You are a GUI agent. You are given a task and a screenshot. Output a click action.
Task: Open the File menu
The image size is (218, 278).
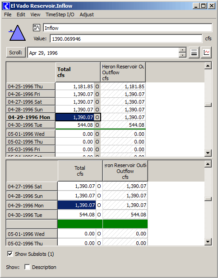(x=8, y=14)
